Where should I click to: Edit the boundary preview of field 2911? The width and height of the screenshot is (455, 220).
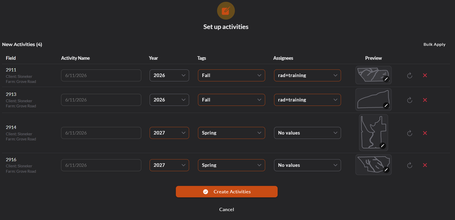pyautogui.click(x=386, y=79)
